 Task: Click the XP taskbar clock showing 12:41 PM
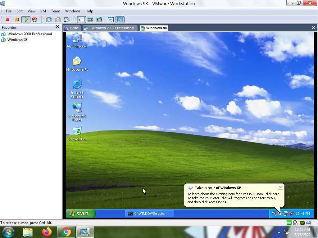[303, 214]
